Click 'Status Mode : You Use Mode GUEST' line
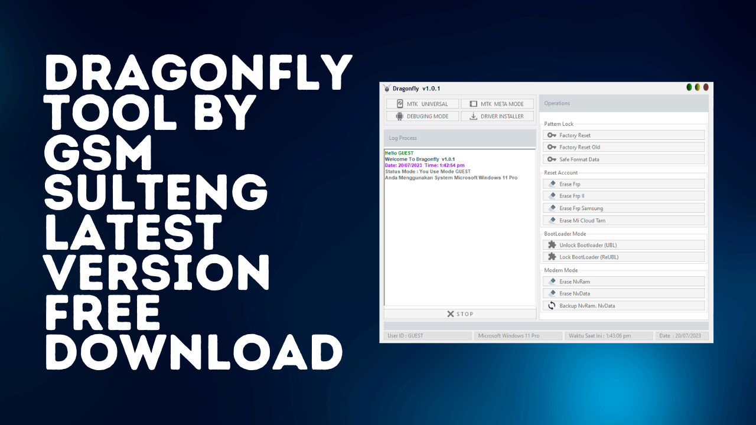The height and width of the screenshot is (425, 756). 428,172
